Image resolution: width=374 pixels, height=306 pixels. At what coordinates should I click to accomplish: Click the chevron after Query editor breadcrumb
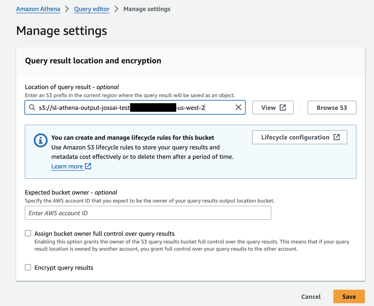(116, 9)
